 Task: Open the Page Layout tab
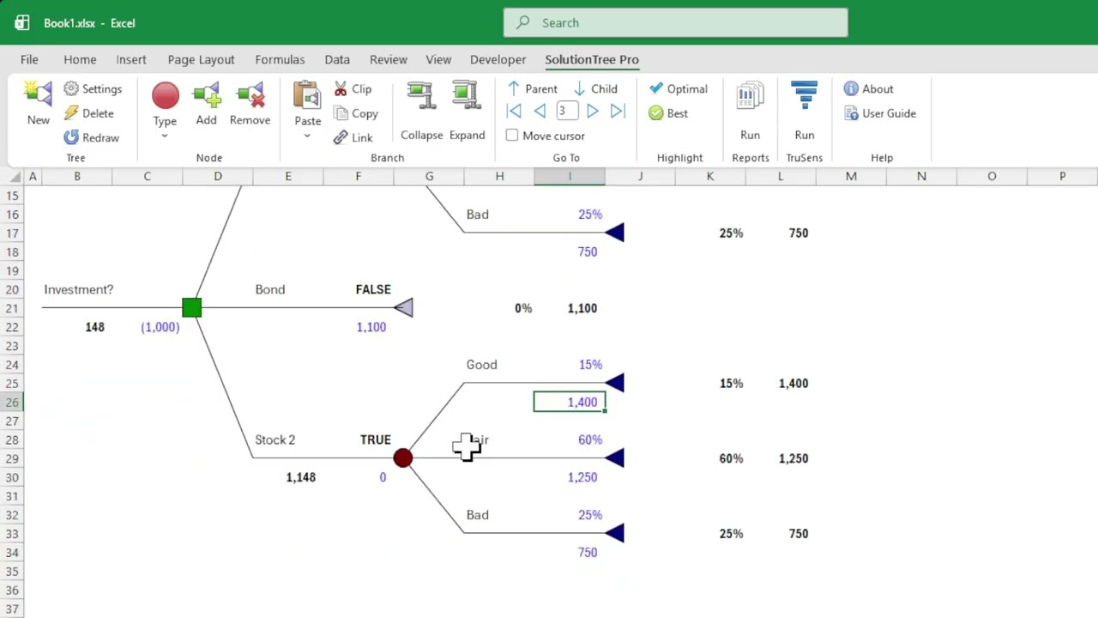coord(201,59)
